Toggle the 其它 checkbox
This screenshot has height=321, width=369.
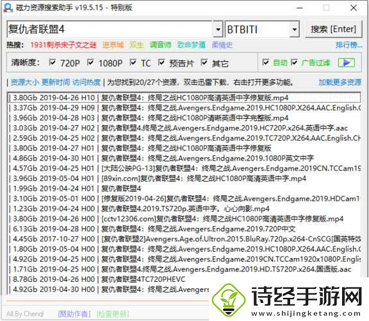point(204,62)
